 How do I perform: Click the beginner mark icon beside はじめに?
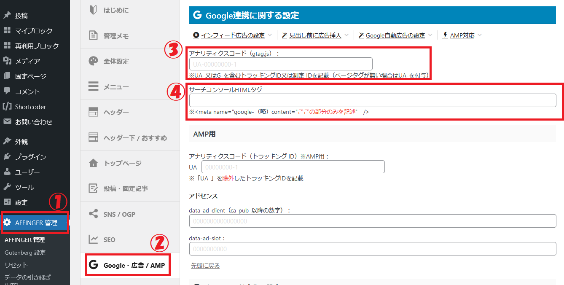pos(94,10)
